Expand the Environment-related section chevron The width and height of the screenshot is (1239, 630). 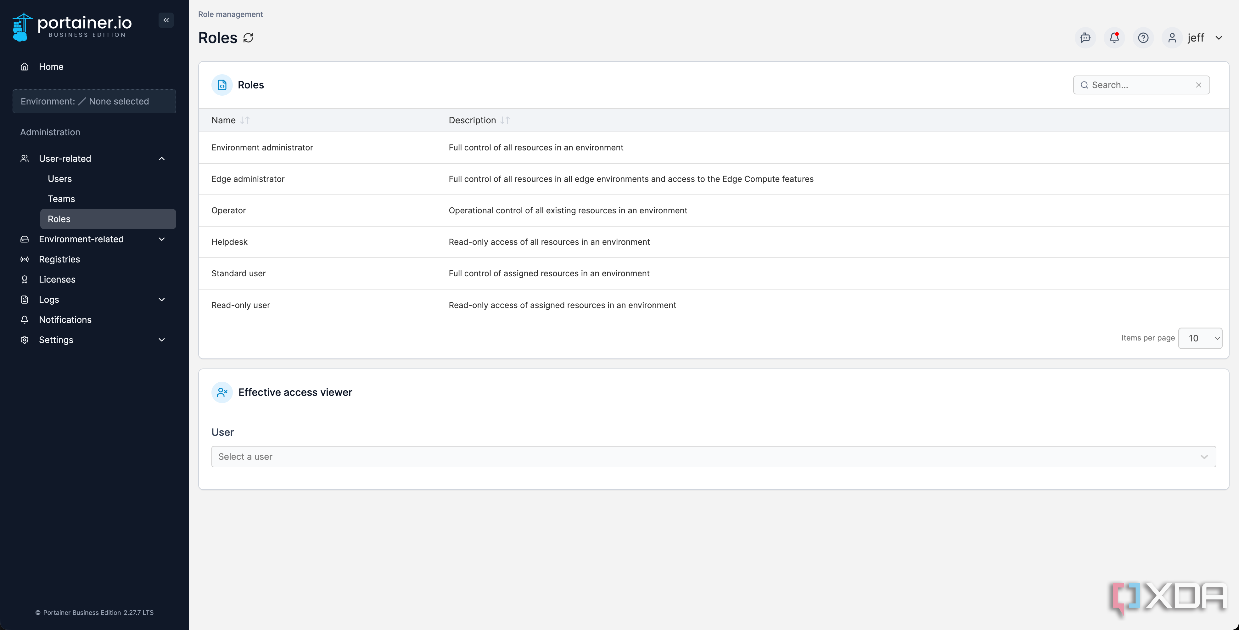(x=162, y=239)
